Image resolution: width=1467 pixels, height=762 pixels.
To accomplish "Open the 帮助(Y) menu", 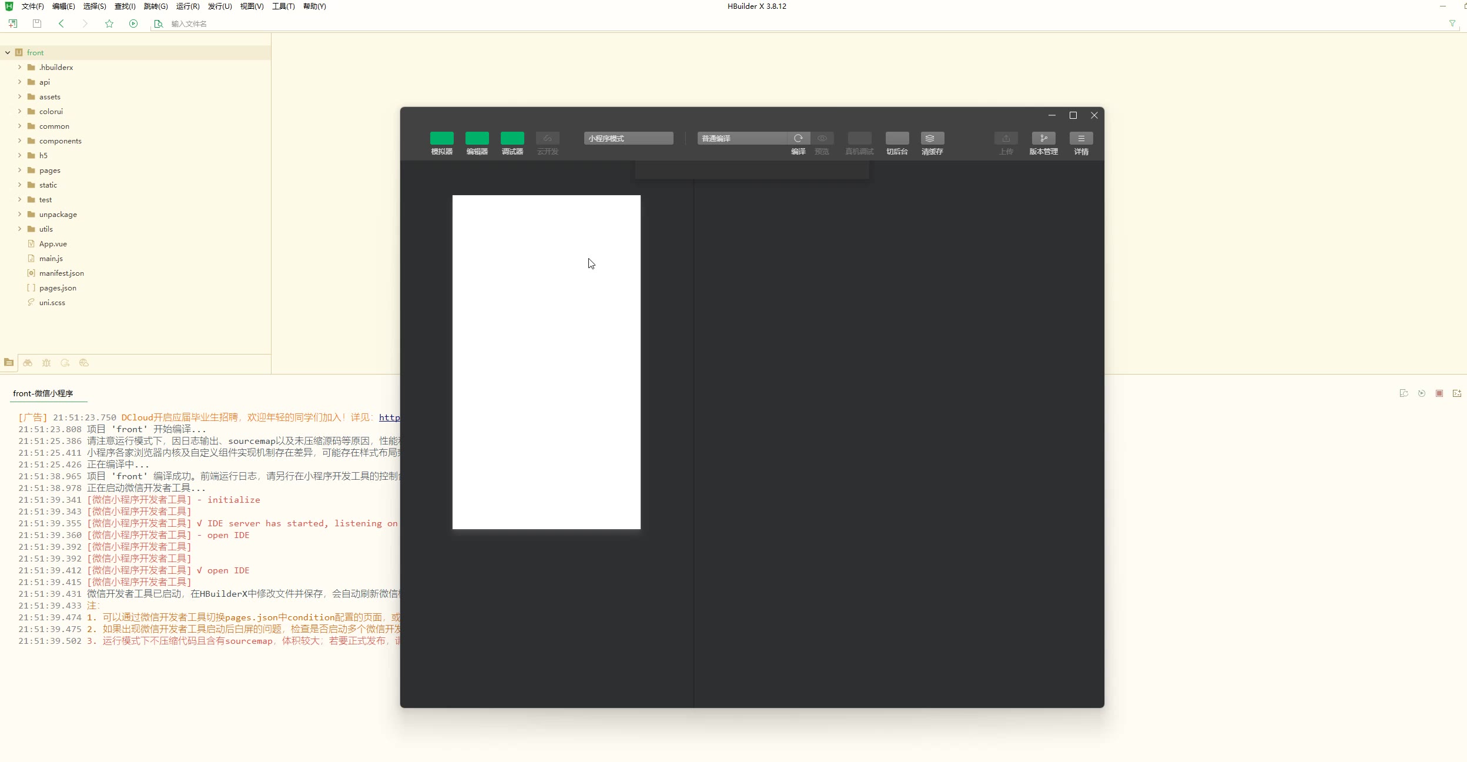I will (314, 6).
